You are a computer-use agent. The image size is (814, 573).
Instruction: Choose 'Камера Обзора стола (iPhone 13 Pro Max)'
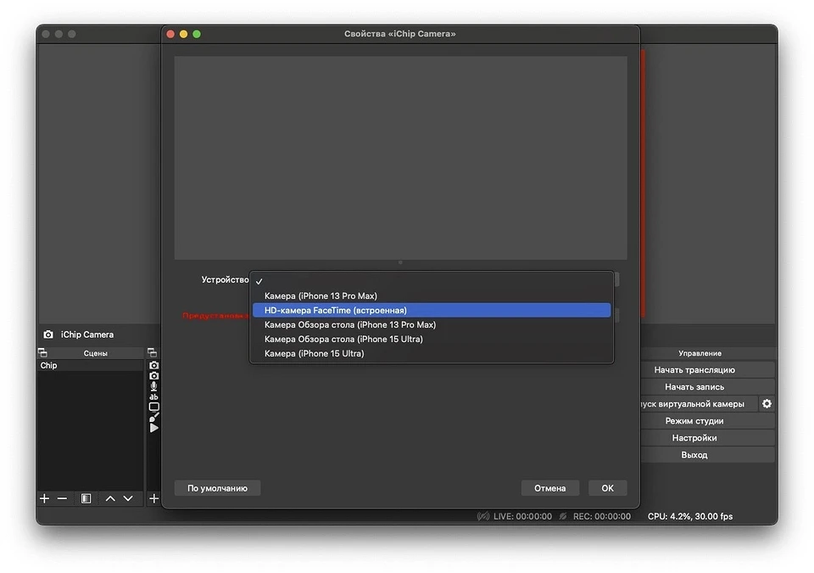[349, 325]
